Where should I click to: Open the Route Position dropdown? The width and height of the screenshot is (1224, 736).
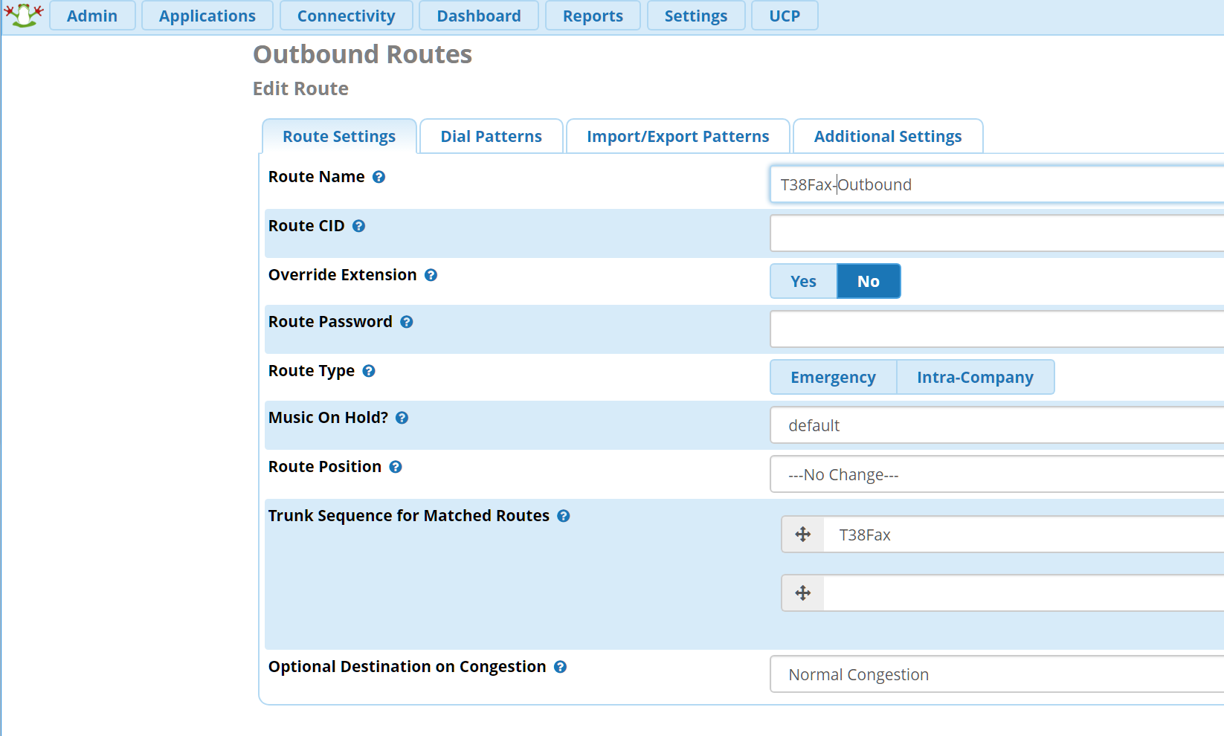click(x=996, y=475)
